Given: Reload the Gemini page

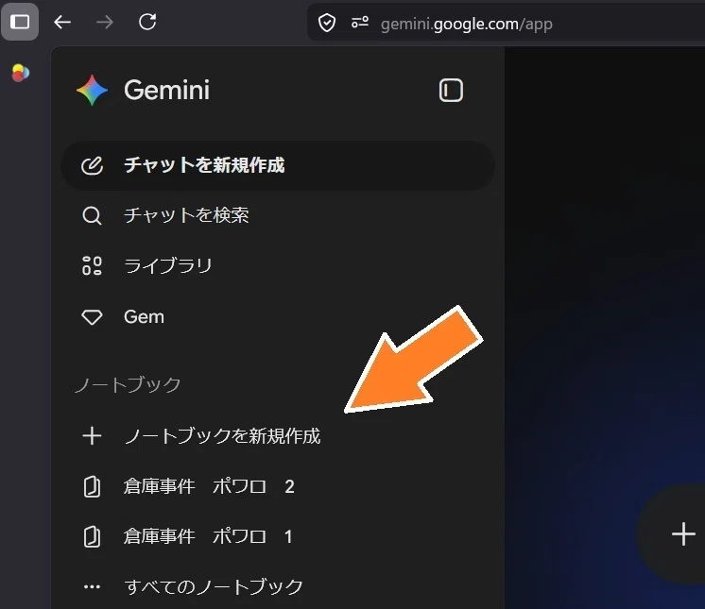Looking at the screenshot, I should pyautogui.click(x=147, y=22).
